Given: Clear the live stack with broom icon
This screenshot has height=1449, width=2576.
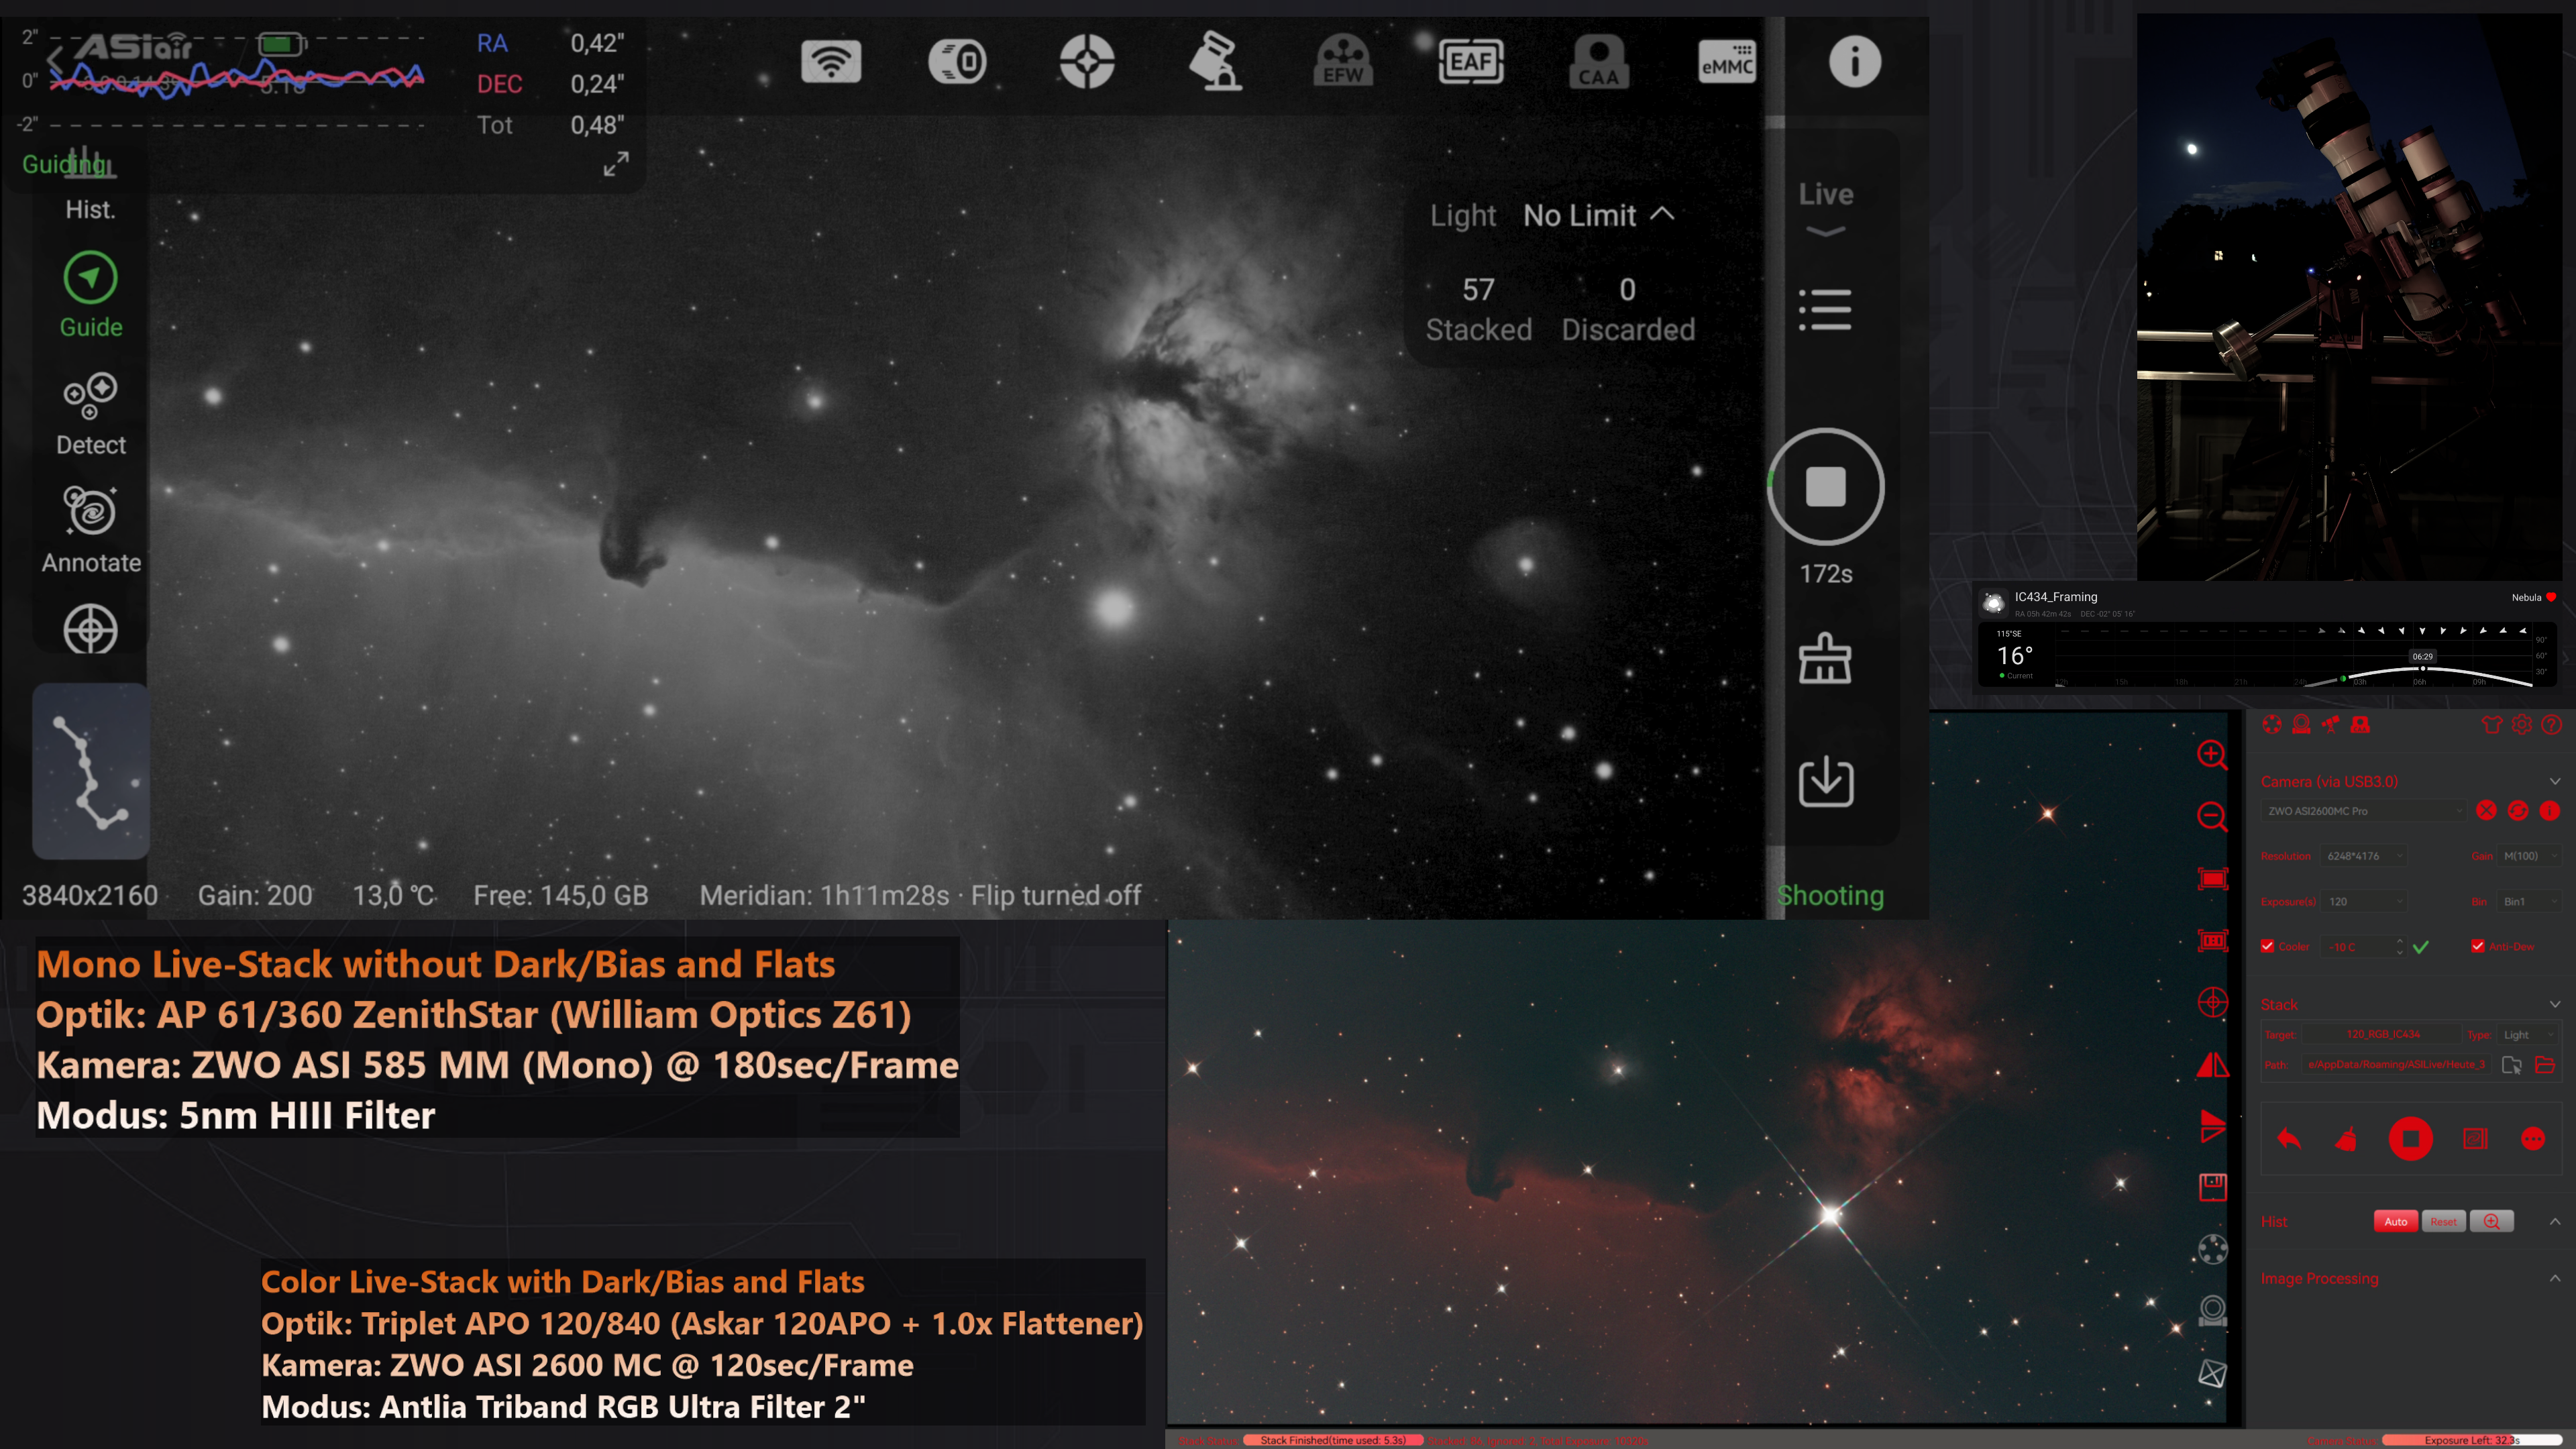Looking at the screenshot, I should 1825,659.
